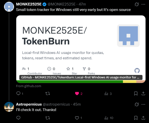149x123 pixels.
Task: Open the TokenBurn GitHub link card
Action: pyautogui.click(x=81, y=49)
